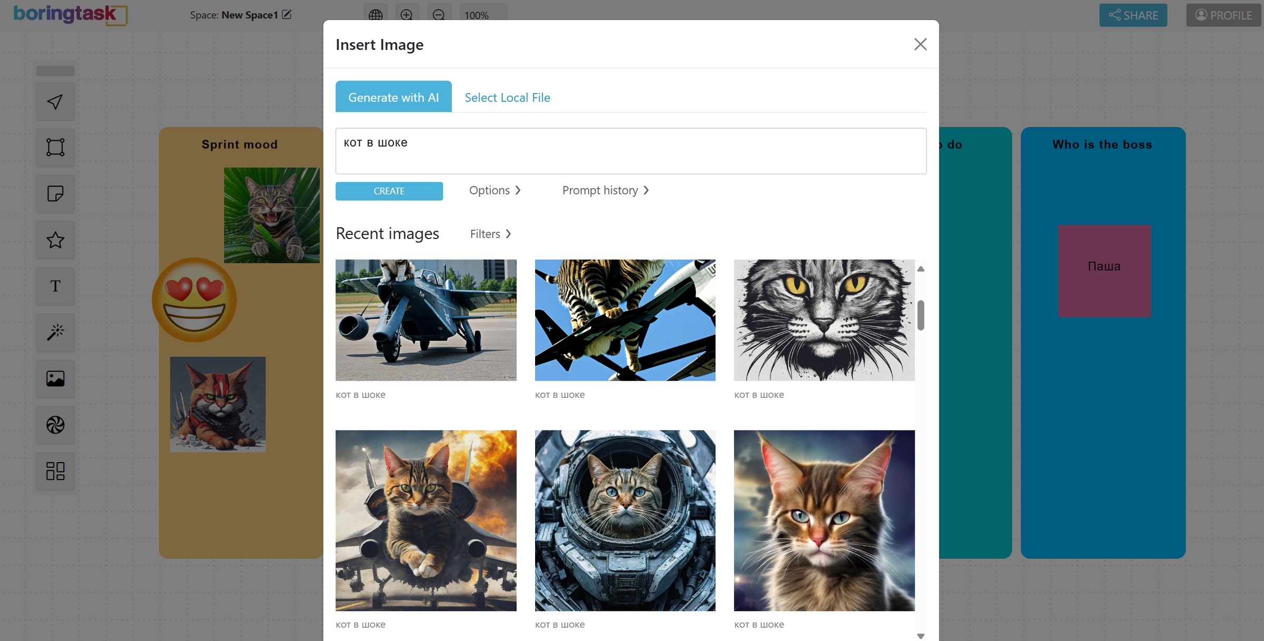Click the prompt text input field
1264x641 pixels.
630,151
